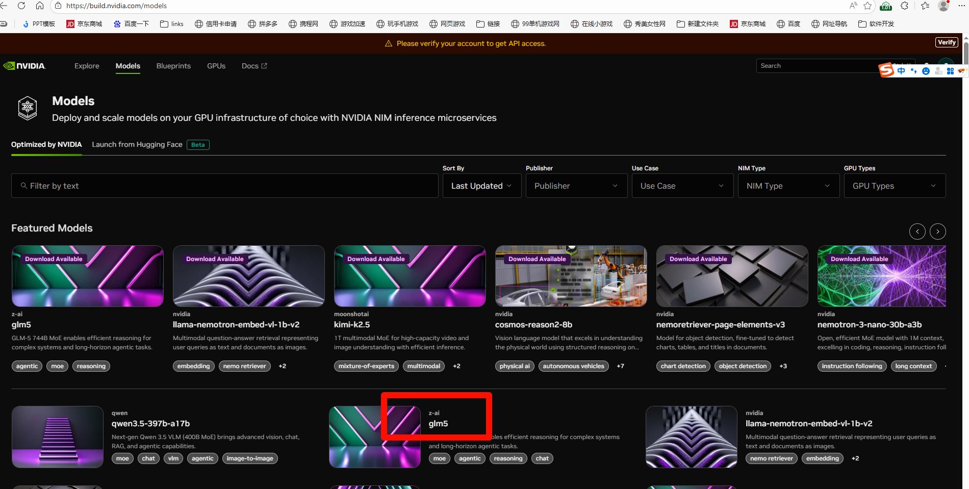
Task: Open the links bookmark folder
Action: [x=172, y=23]
